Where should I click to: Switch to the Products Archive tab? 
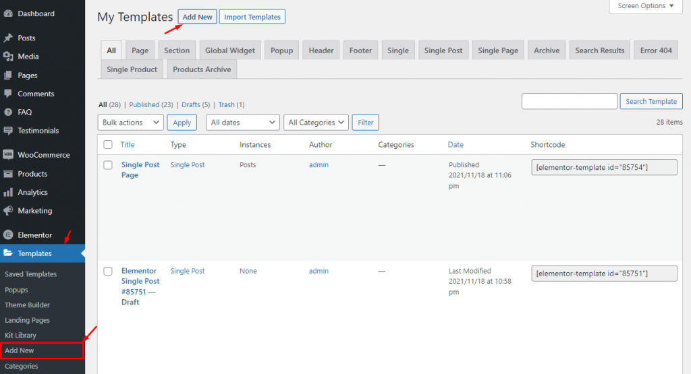tap(202, 69)
